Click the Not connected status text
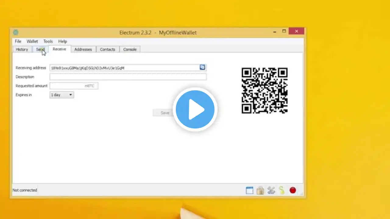This screenshot has height=219, width=390. pyautogui.click(x=25, y=190)
